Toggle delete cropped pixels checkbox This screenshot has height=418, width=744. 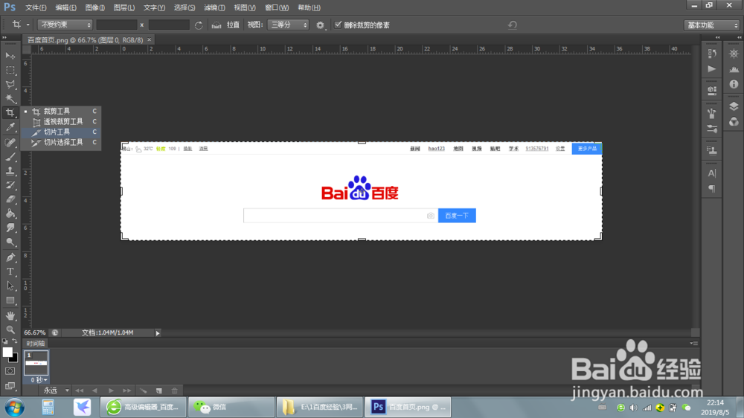coord(338,25)
